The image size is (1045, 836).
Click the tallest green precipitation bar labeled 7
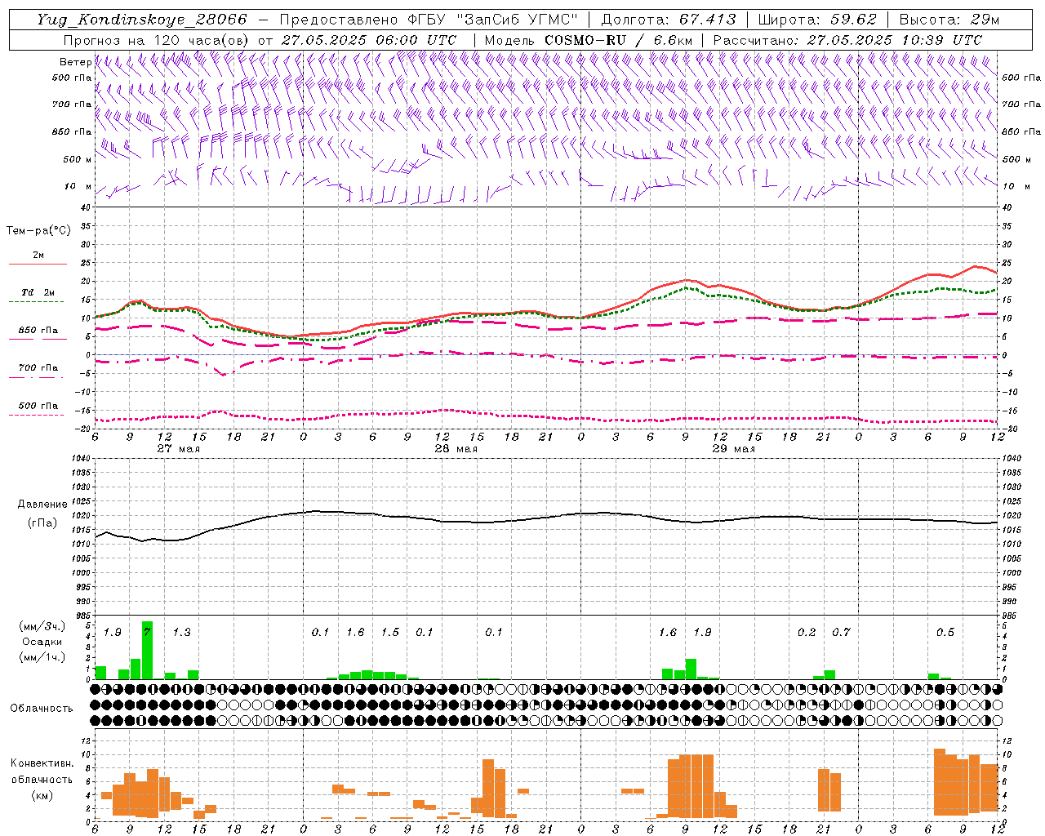tap(147, 650)
